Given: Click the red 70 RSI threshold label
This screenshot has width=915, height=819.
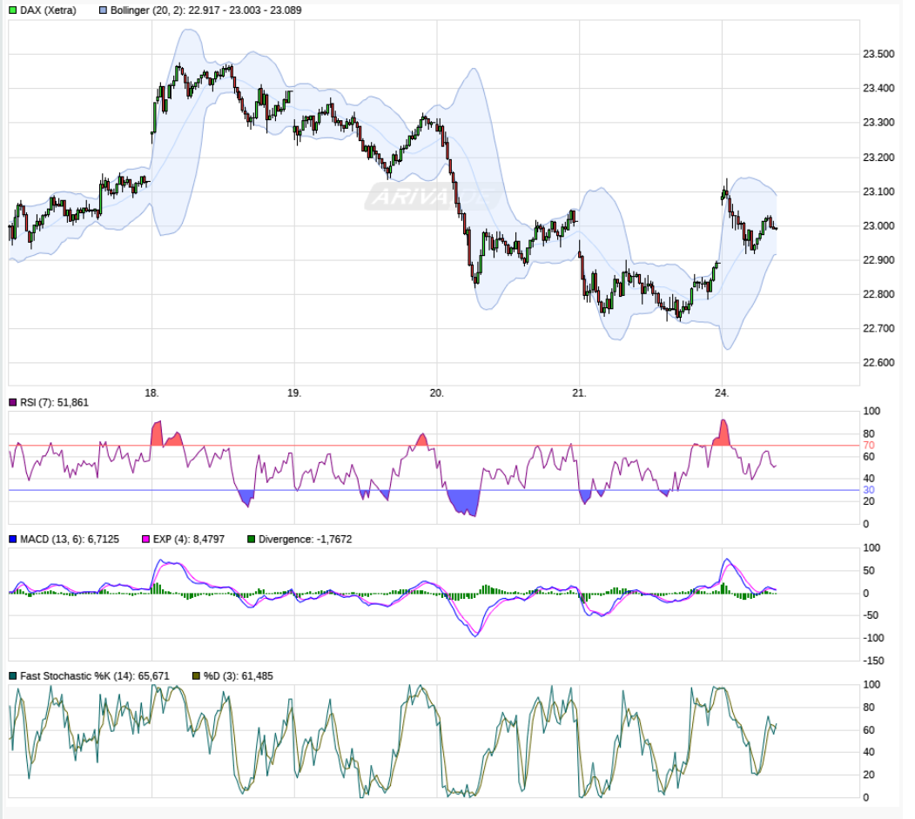Looking at the screenshot, I should (x=869, y=445).
